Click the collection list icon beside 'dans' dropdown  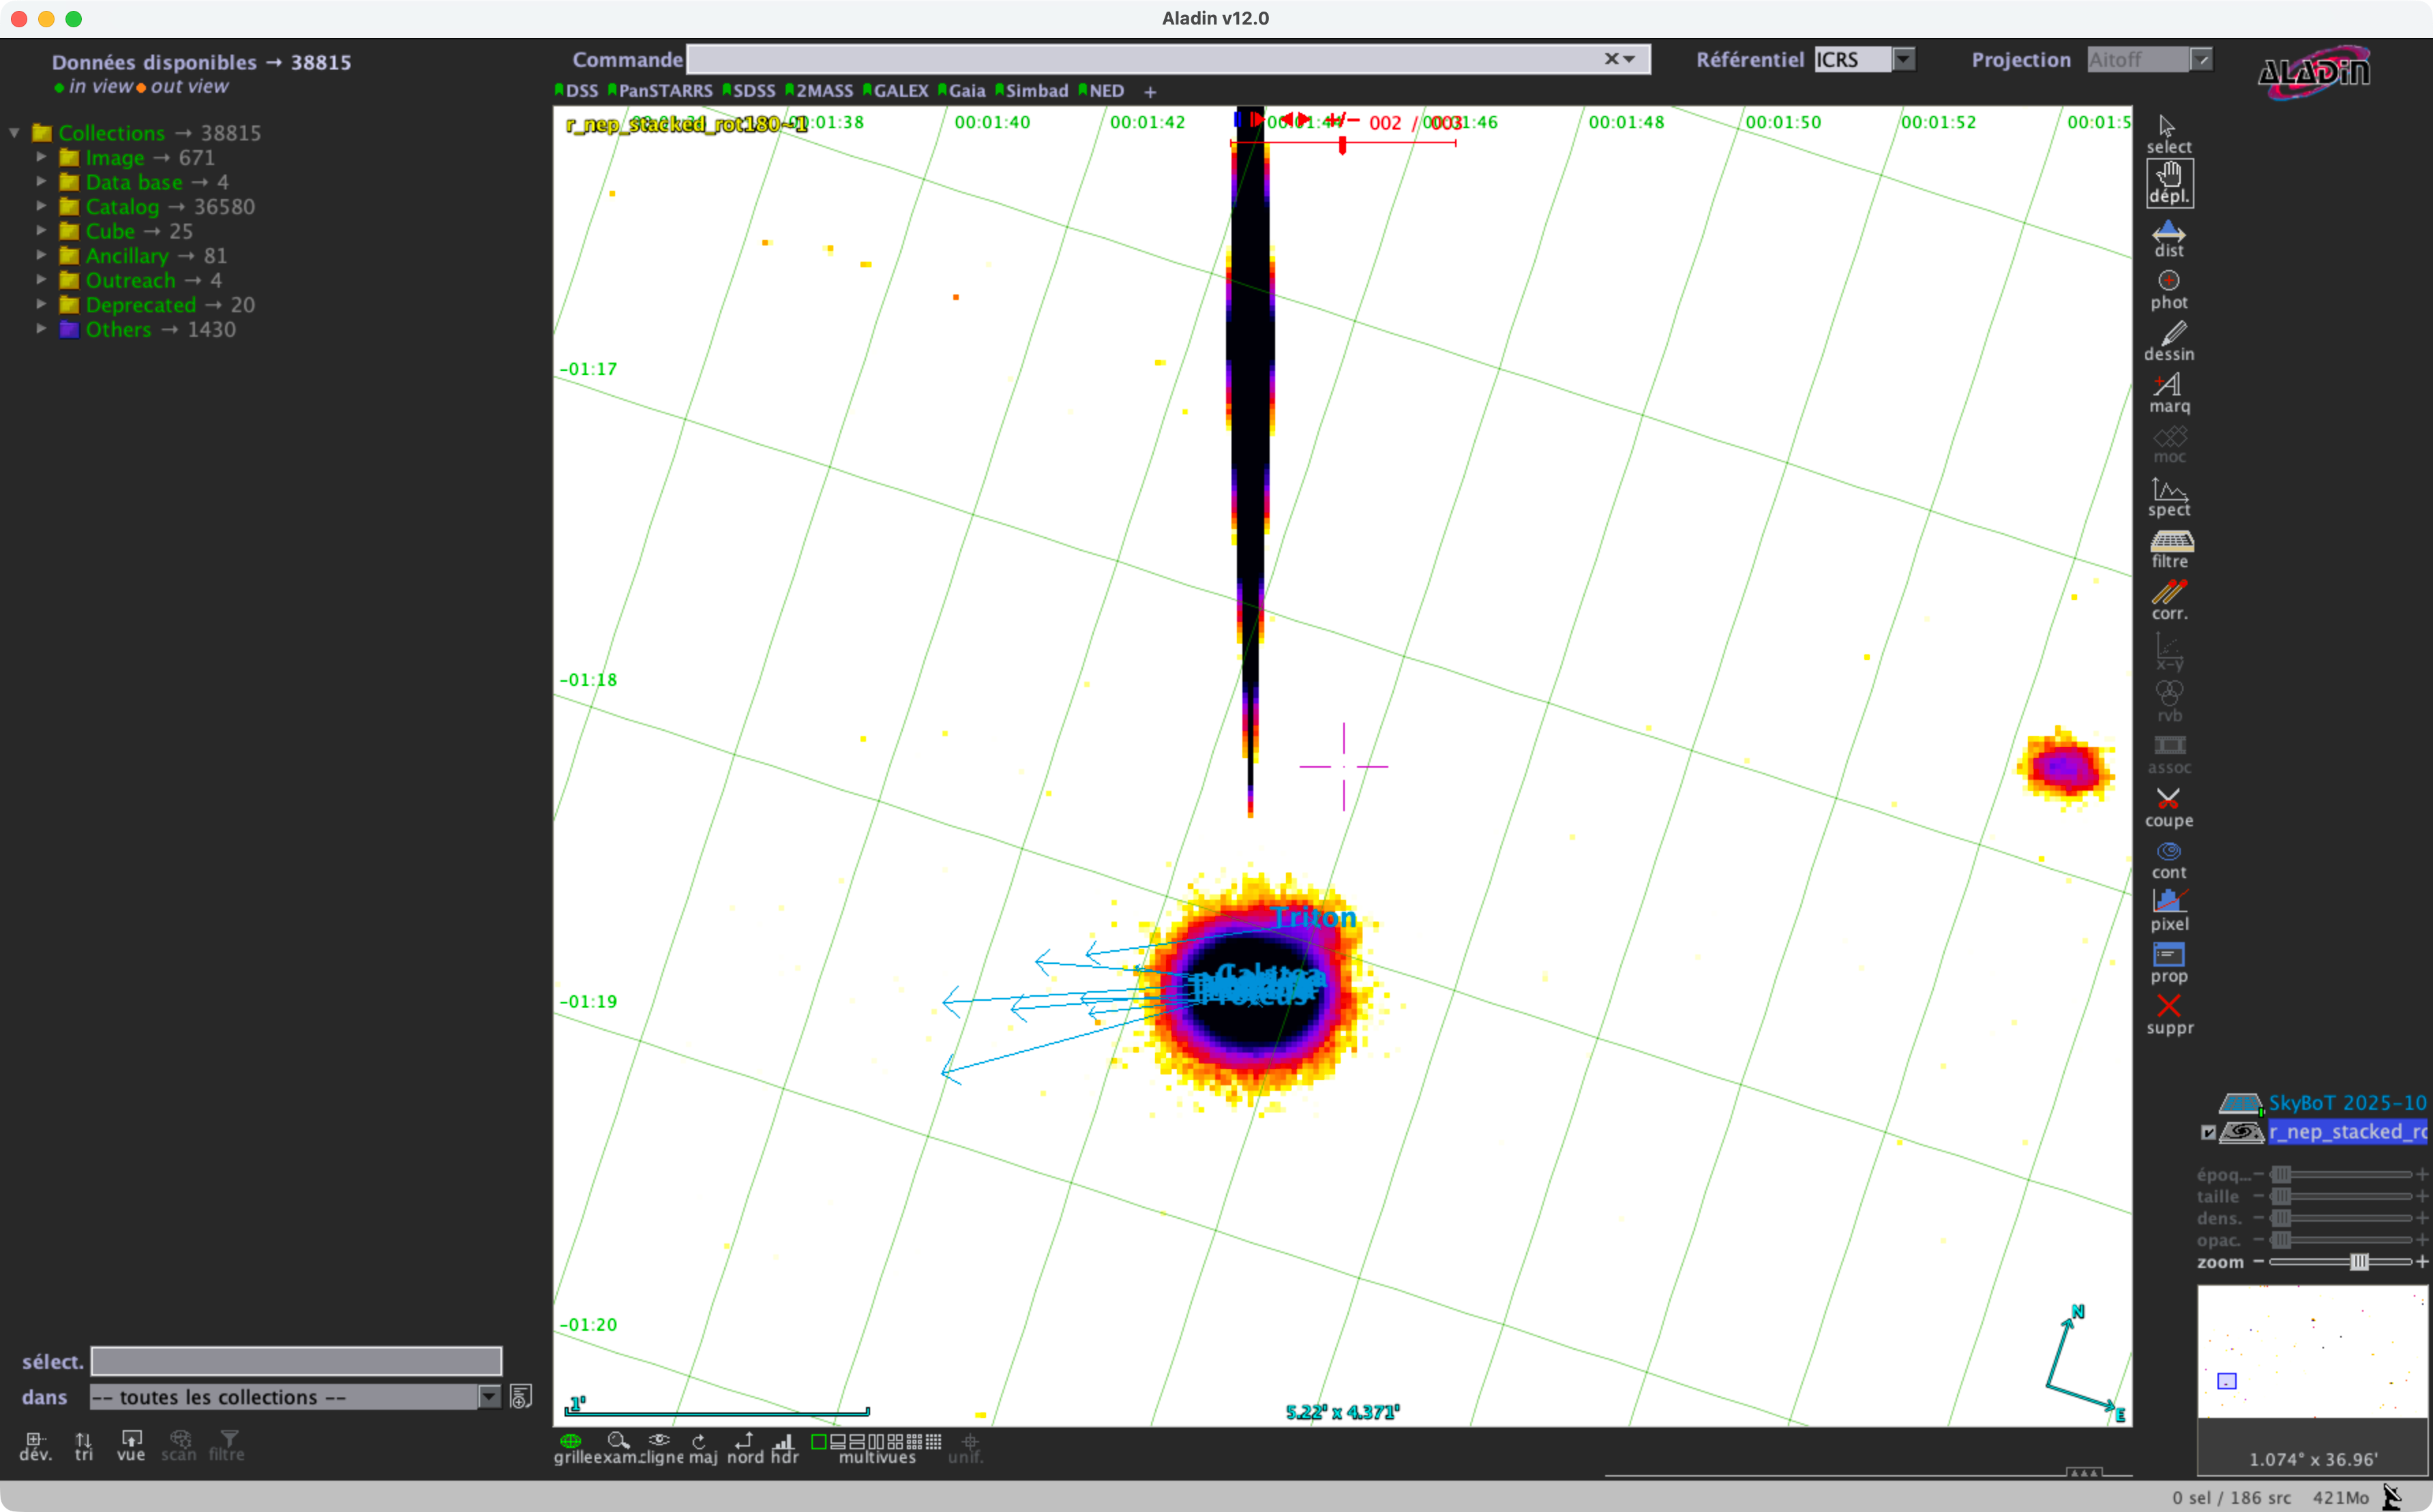tap(520, 1397)
